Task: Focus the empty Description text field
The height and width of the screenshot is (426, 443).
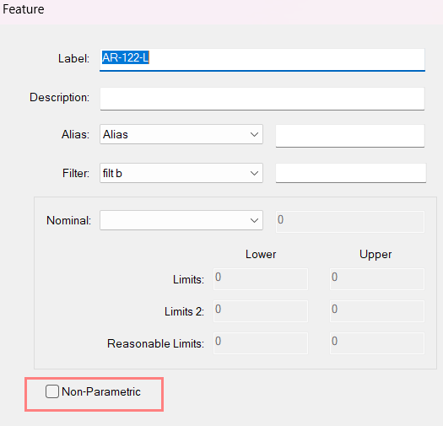Action: tap(262, 99)
